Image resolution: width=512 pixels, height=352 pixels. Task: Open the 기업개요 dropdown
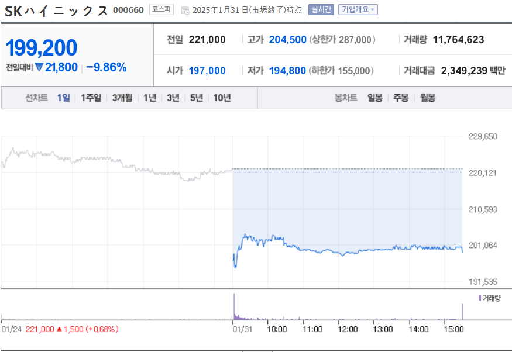point(358,10)
